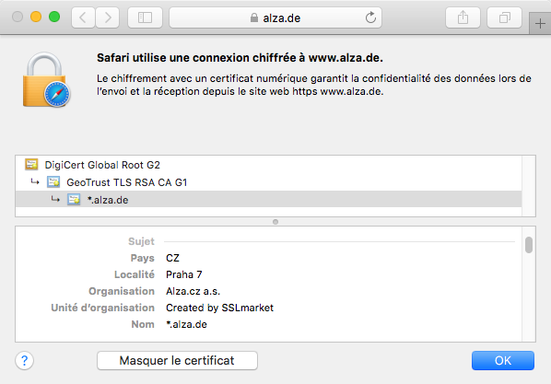Click the green fullscreen window button
The width and height of the screenshot is (551, 384).
54,17
